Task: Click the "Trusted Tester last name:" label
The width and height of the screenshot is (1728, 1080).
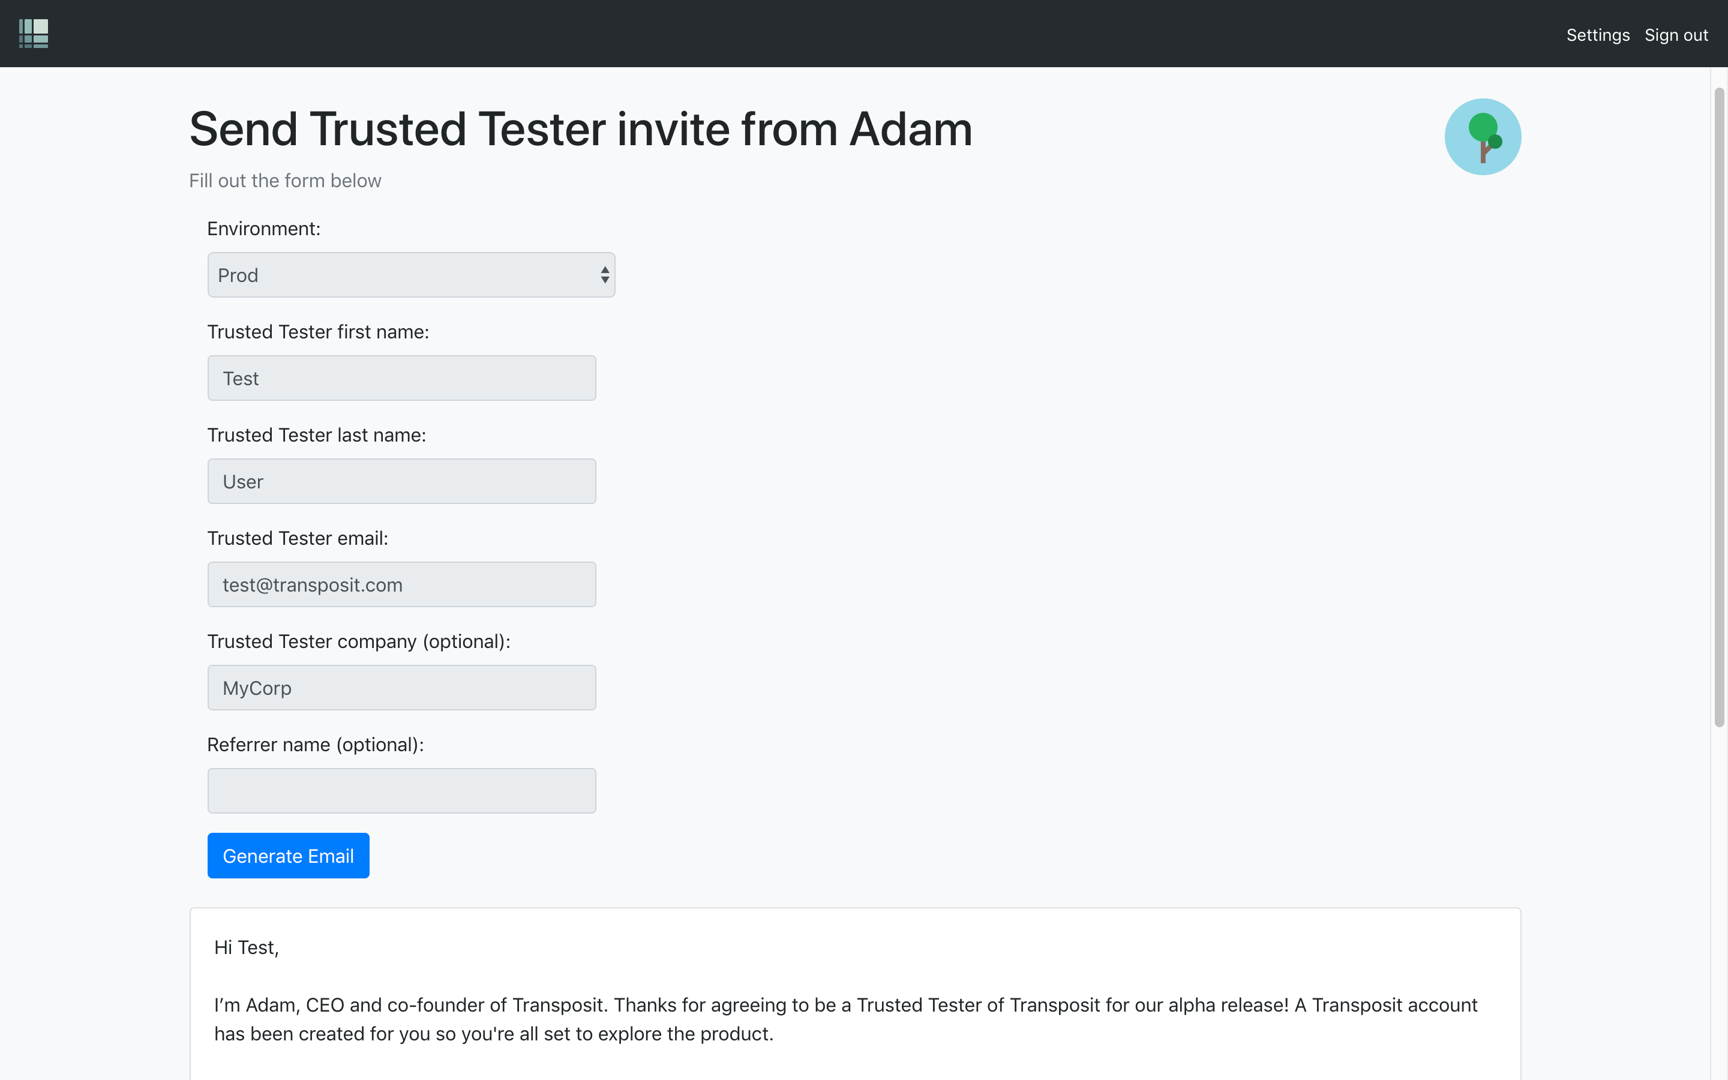Action: point(316,435)
